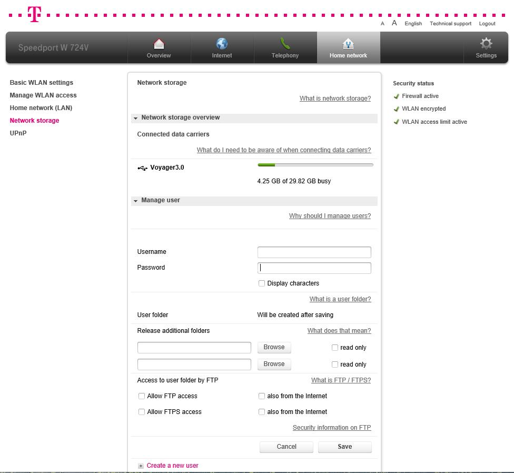Click the Telephony phone handset icon
The image size is (514, 473).
pyautogui.click(x=285, y=43)
